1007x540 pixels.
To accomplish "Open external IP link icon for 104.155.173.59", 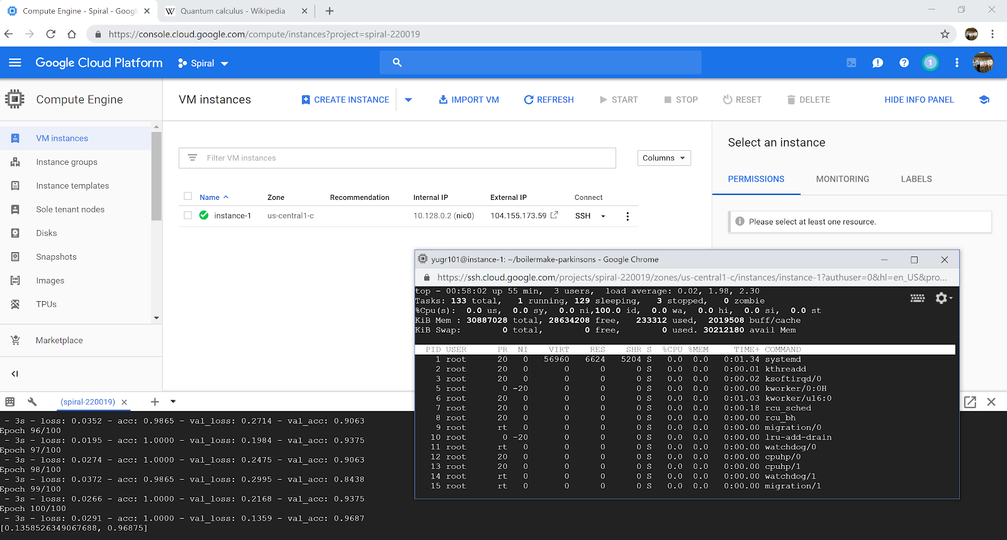I will coord(554,215).
